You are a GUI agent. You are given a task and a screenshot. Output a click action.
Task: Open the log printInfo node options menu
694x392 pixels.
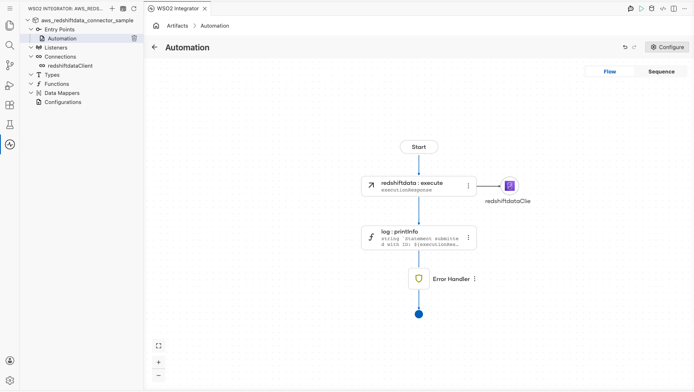coord(468,238)
